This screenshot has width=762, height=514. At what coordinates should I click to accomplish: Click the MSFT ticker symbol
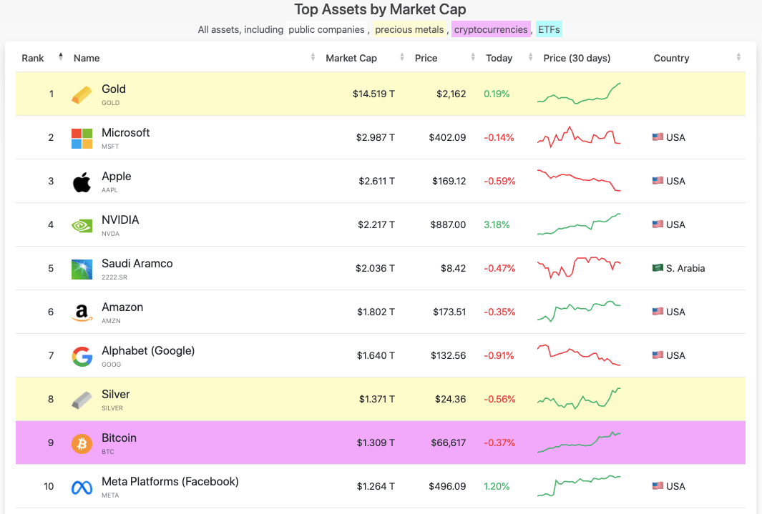[x=110, y=147]
